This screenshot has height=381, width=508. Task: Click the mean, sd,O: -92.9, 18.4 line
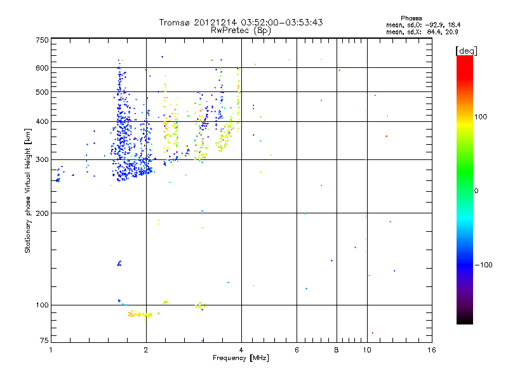point(423,25)
